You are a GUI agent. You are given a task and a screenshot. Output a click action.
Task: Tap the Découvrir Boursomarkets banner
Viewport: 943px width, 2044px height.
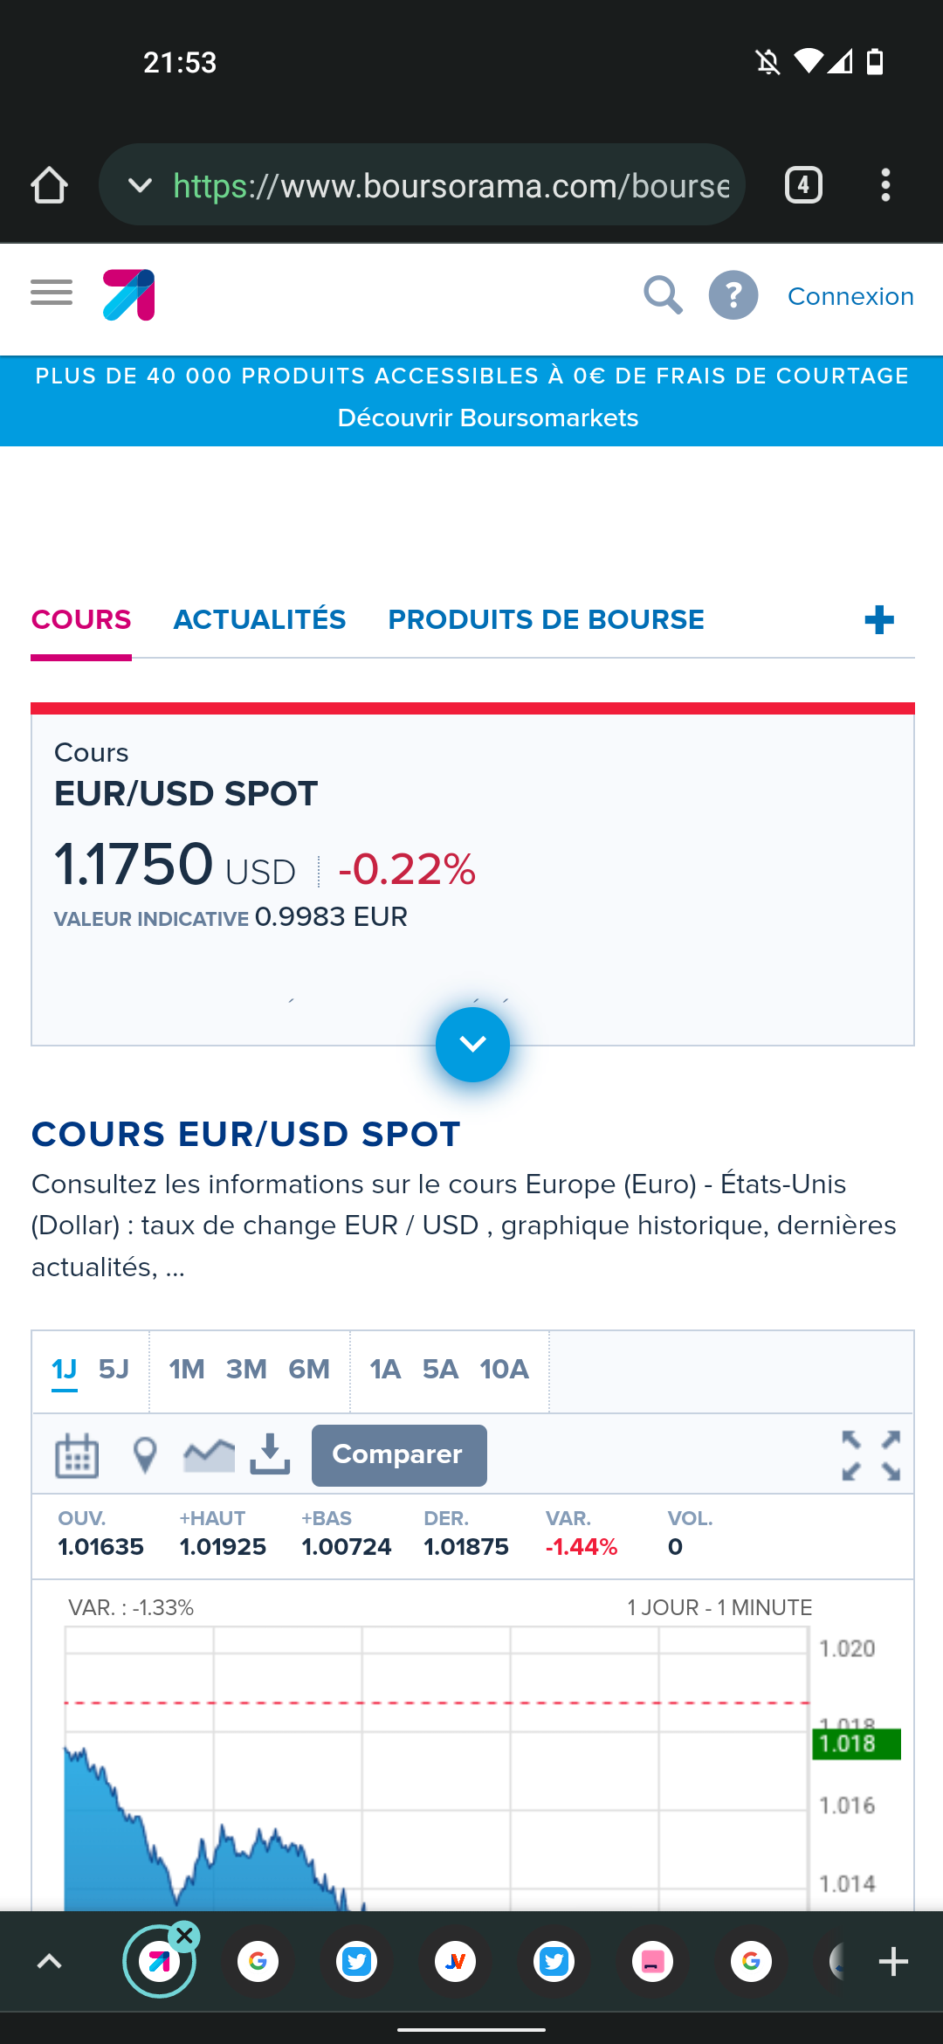tap(487, 418)
